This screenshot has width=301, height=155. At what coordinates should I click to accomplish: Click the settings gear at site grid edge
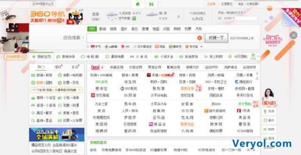point(257,74)
